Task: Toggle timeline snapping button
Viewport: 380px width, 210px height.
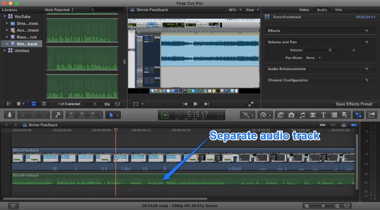Action: click(354, 125)
